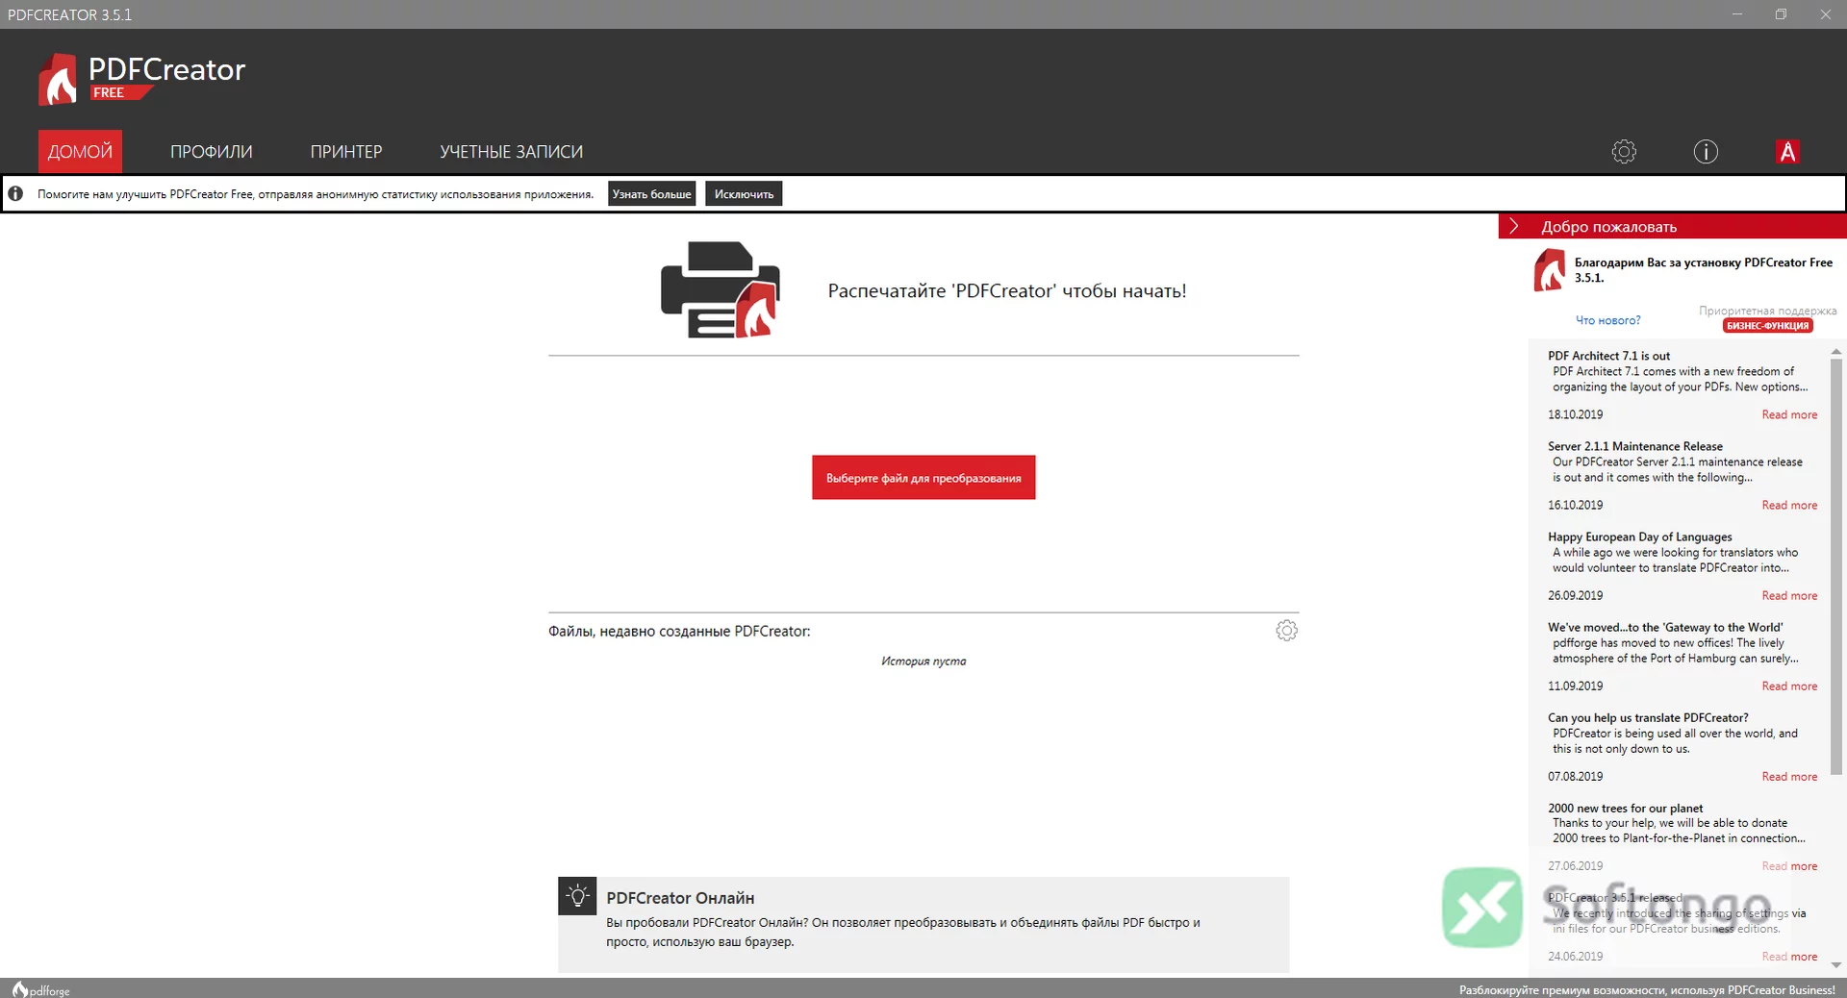Read more on Happy European Day of Languages
1847x998 pixels.
[1789, 595]
